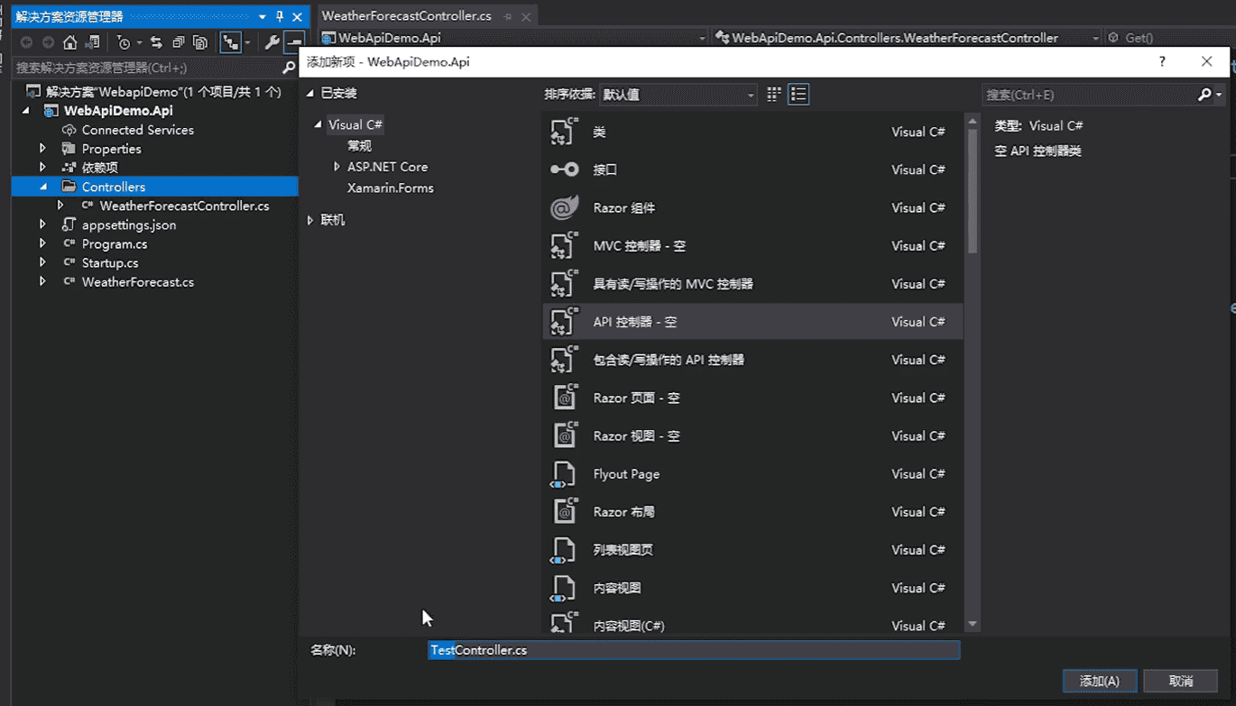Image resolution: width=1236 pixels, height=706 pixels.
Task: Click the help question mark icon
Action: pyautogui.click(x=1162, y=61)
